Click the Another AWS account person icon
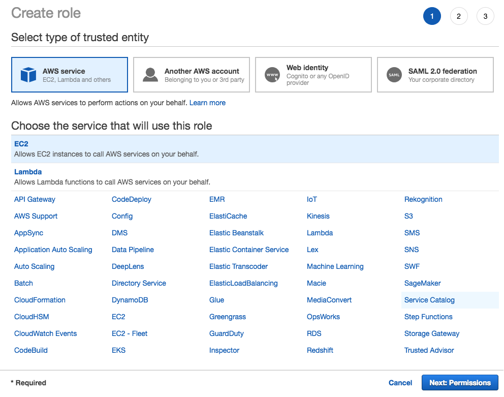504x397 pixels. coord(150,75)
